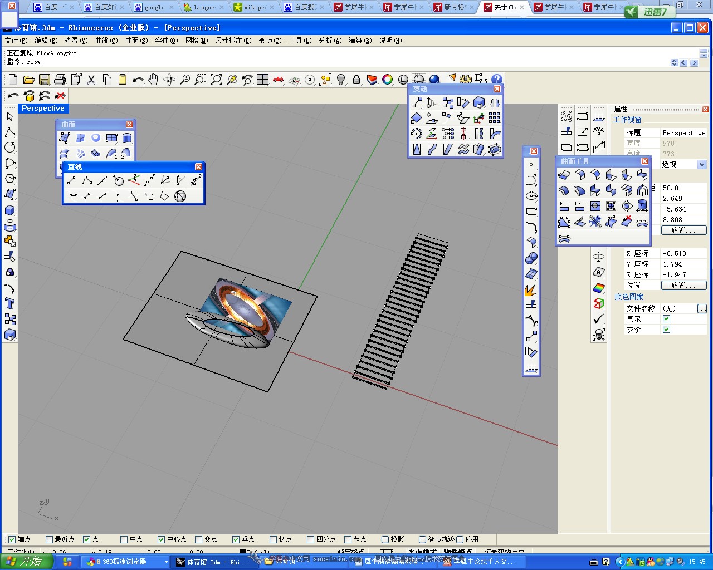This screenshot has width=713, height=570.
Task: Open the 360极速浏览器 taskbar group dropdown arrow
Action: pos(165,562)
